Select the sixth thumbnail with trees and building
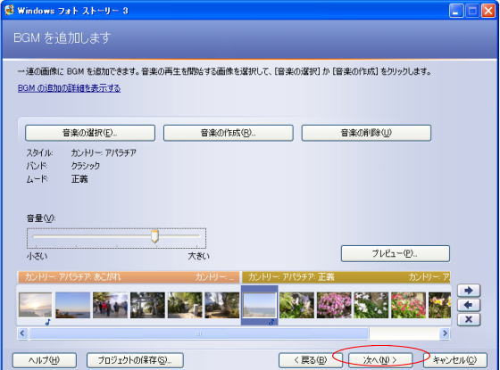The width and height of the screenshot is (500, 370). click(222, 305)
